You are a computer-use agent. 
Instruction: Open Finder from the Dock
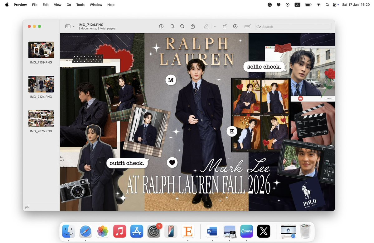[x=68, y=231]
